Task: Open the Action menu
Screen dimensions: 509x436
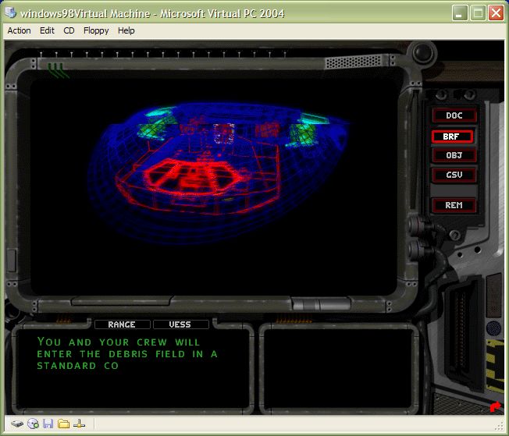Action: (19, 30)
